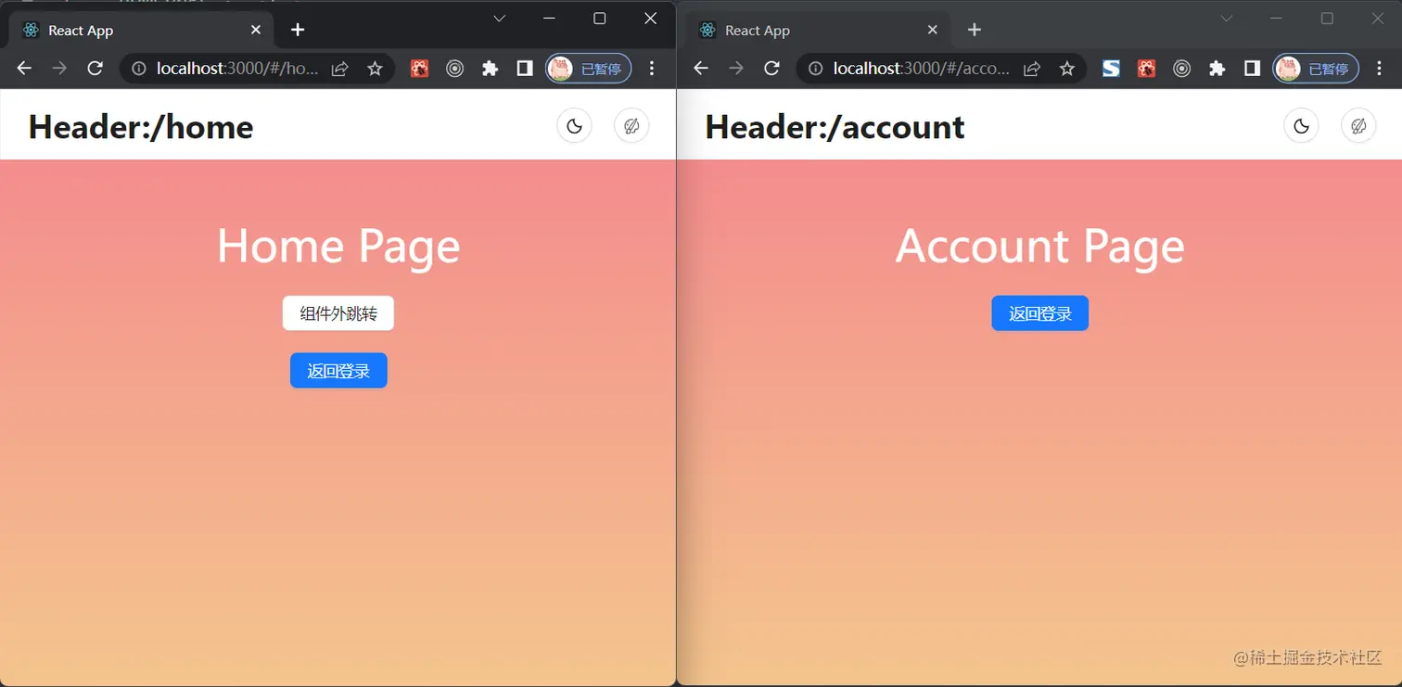Viewport: 1402px width, 687px height.
Task: Bookmark the Home page with the star icon
Action: click(x=375, y=69)
